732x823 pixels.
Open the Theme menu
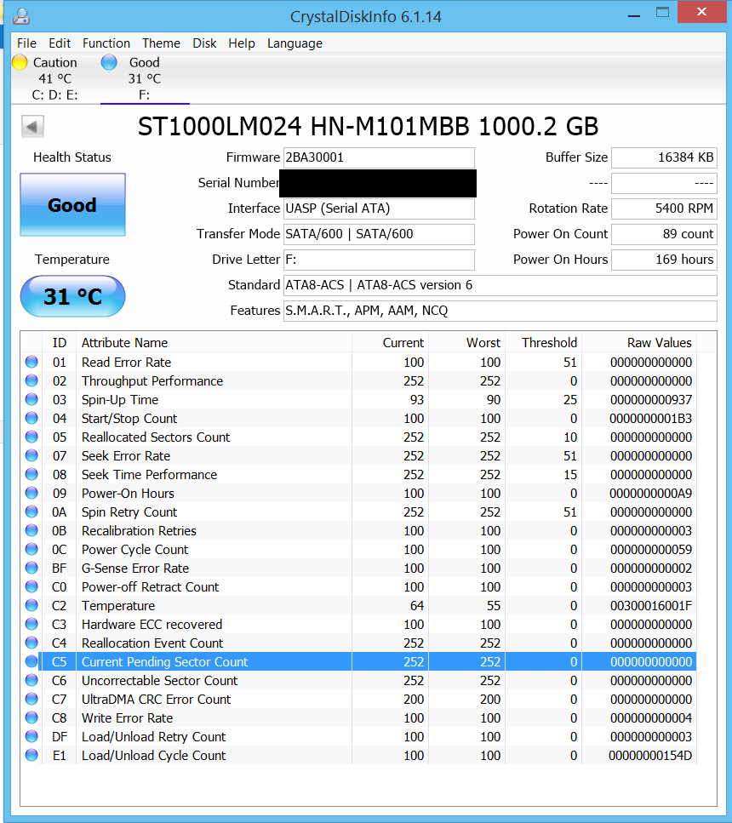pos(161,43)
